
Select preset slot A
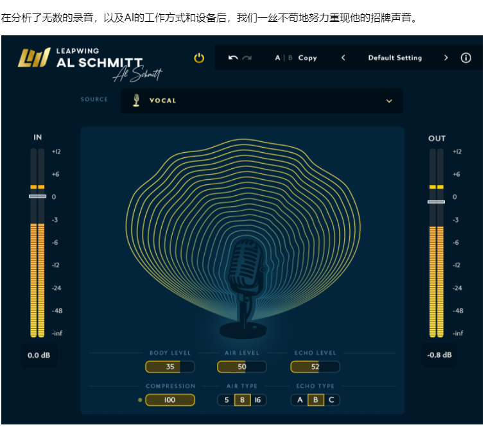[x=277, y=58]
